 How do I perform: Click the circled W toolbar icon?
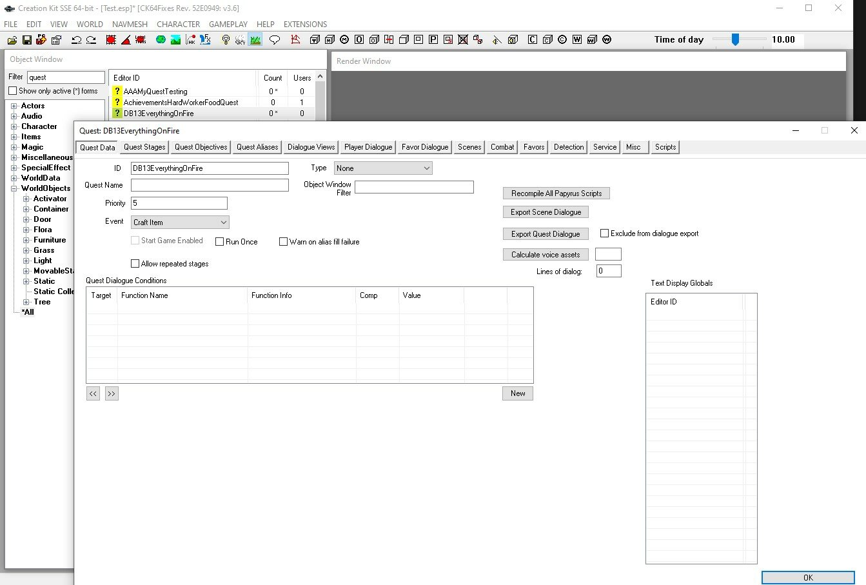click(x=607, y=40)
